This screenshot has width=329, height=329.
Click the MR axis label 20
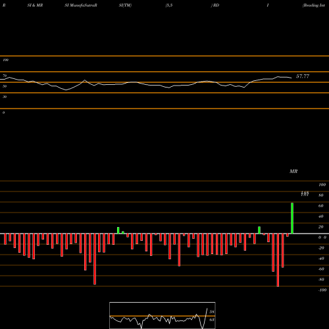click(321, 227)
